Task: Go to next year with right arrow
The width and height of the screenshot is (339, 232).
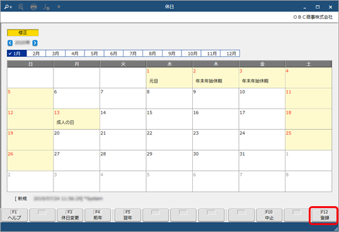Action: pyautogui.click(x=35, y=43)
